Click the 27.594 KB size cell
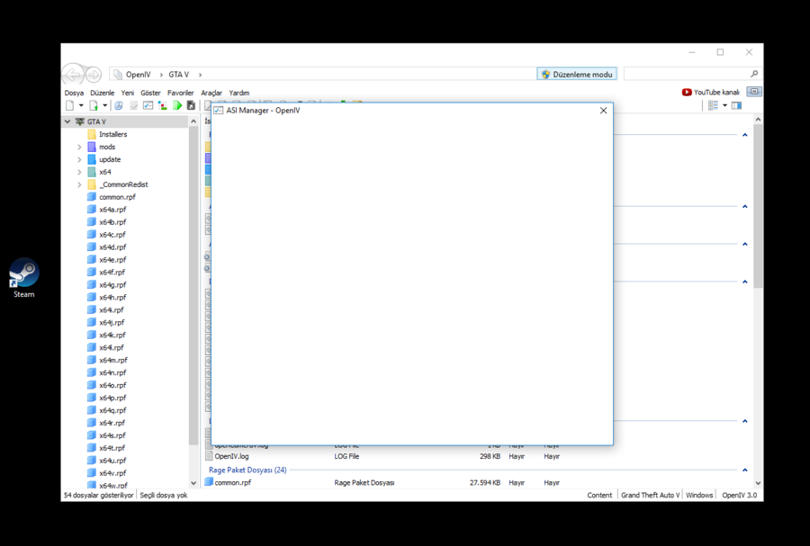 click(484, 483)
